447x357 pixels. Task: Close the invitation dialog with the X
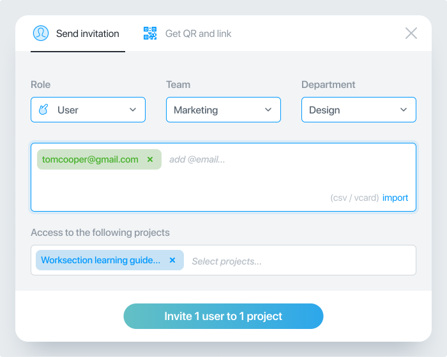[x=411, y=33]
